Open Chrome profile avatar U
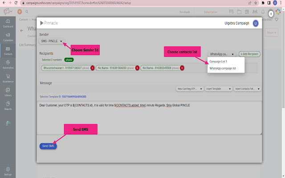285x178 pixels. (275, 3)
